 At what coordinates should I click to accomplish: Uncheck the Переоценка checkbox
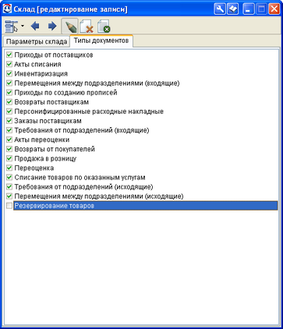tap(9, 168)
